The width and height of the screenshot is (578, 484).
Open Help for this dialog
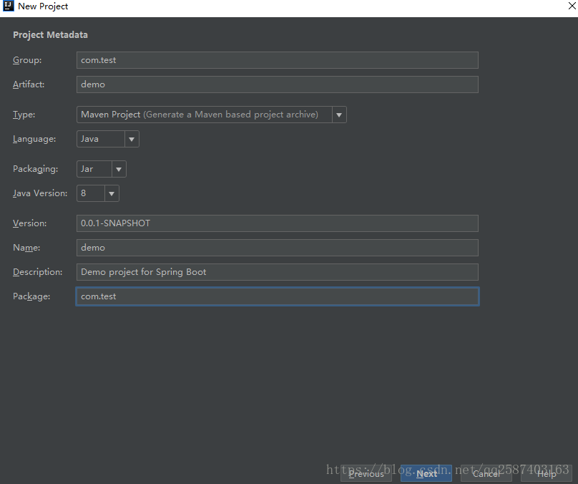pyautogui.click(x=547, y=473)
